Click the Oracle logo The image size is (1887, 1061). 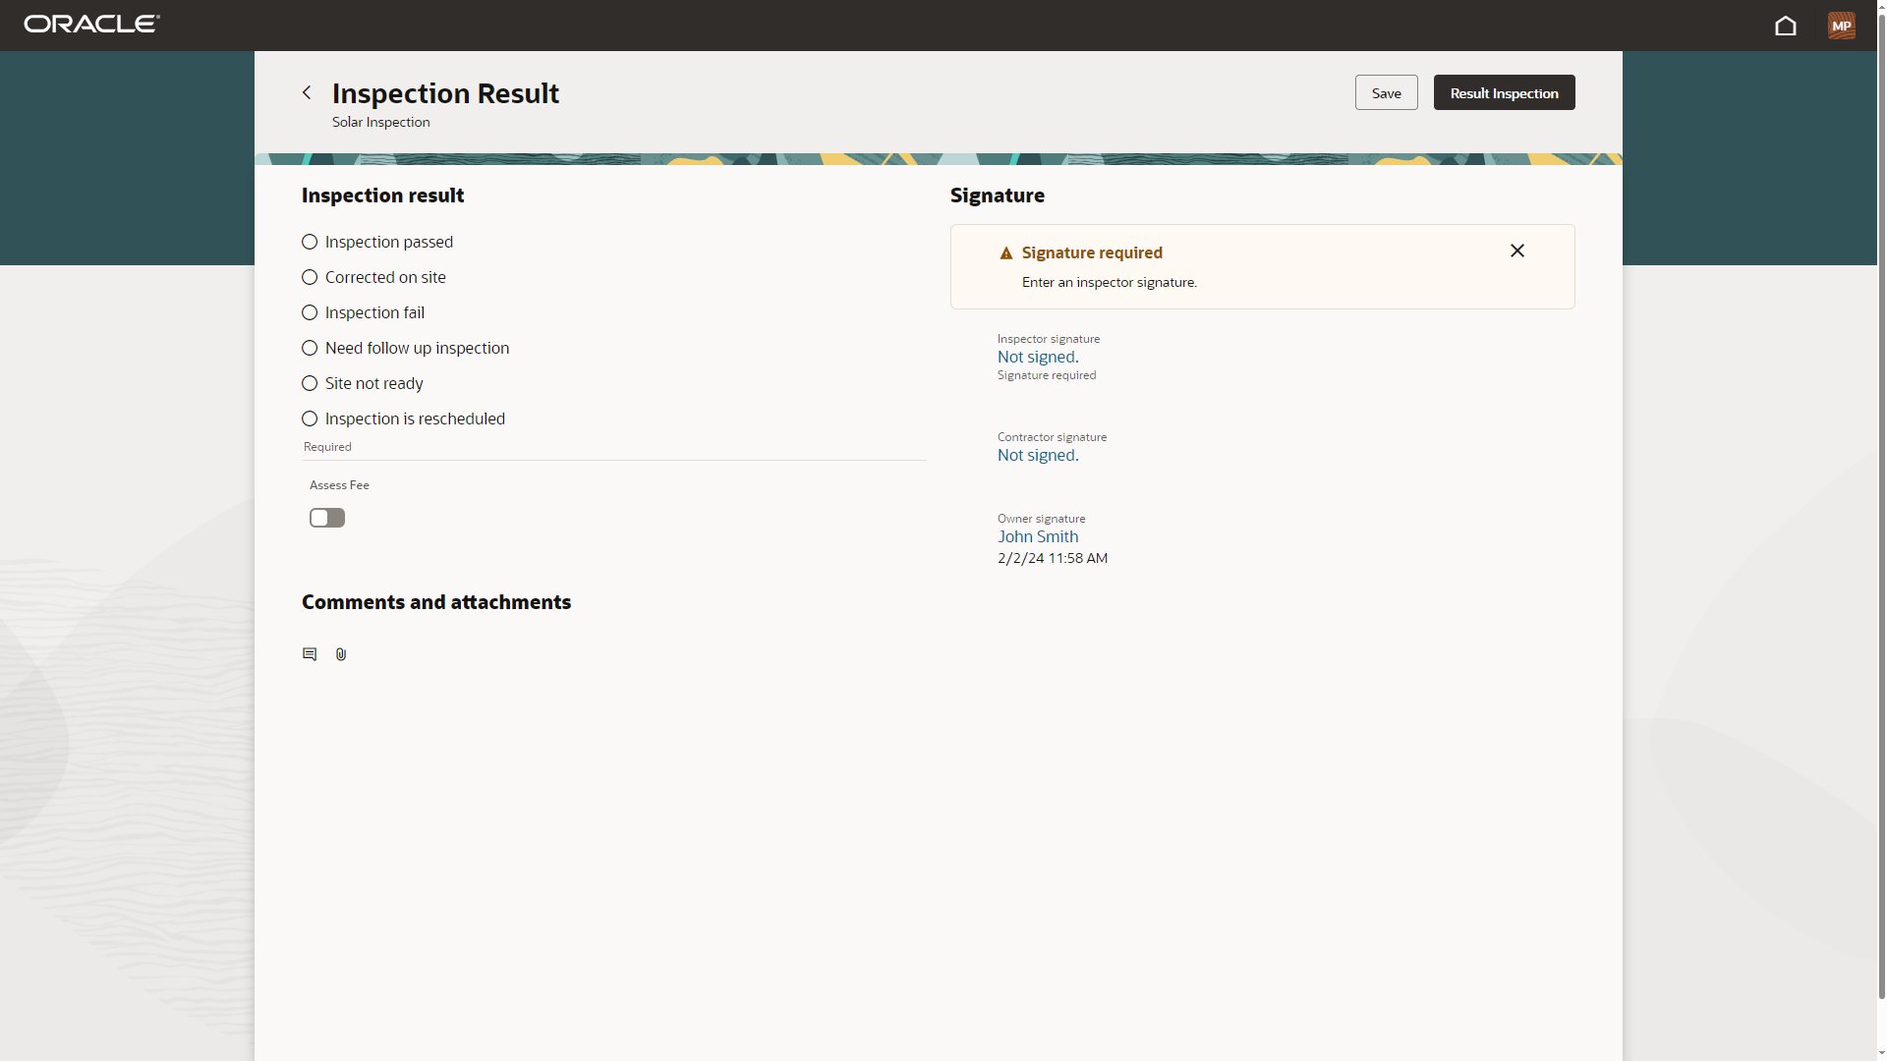click(x=90, y=24)
